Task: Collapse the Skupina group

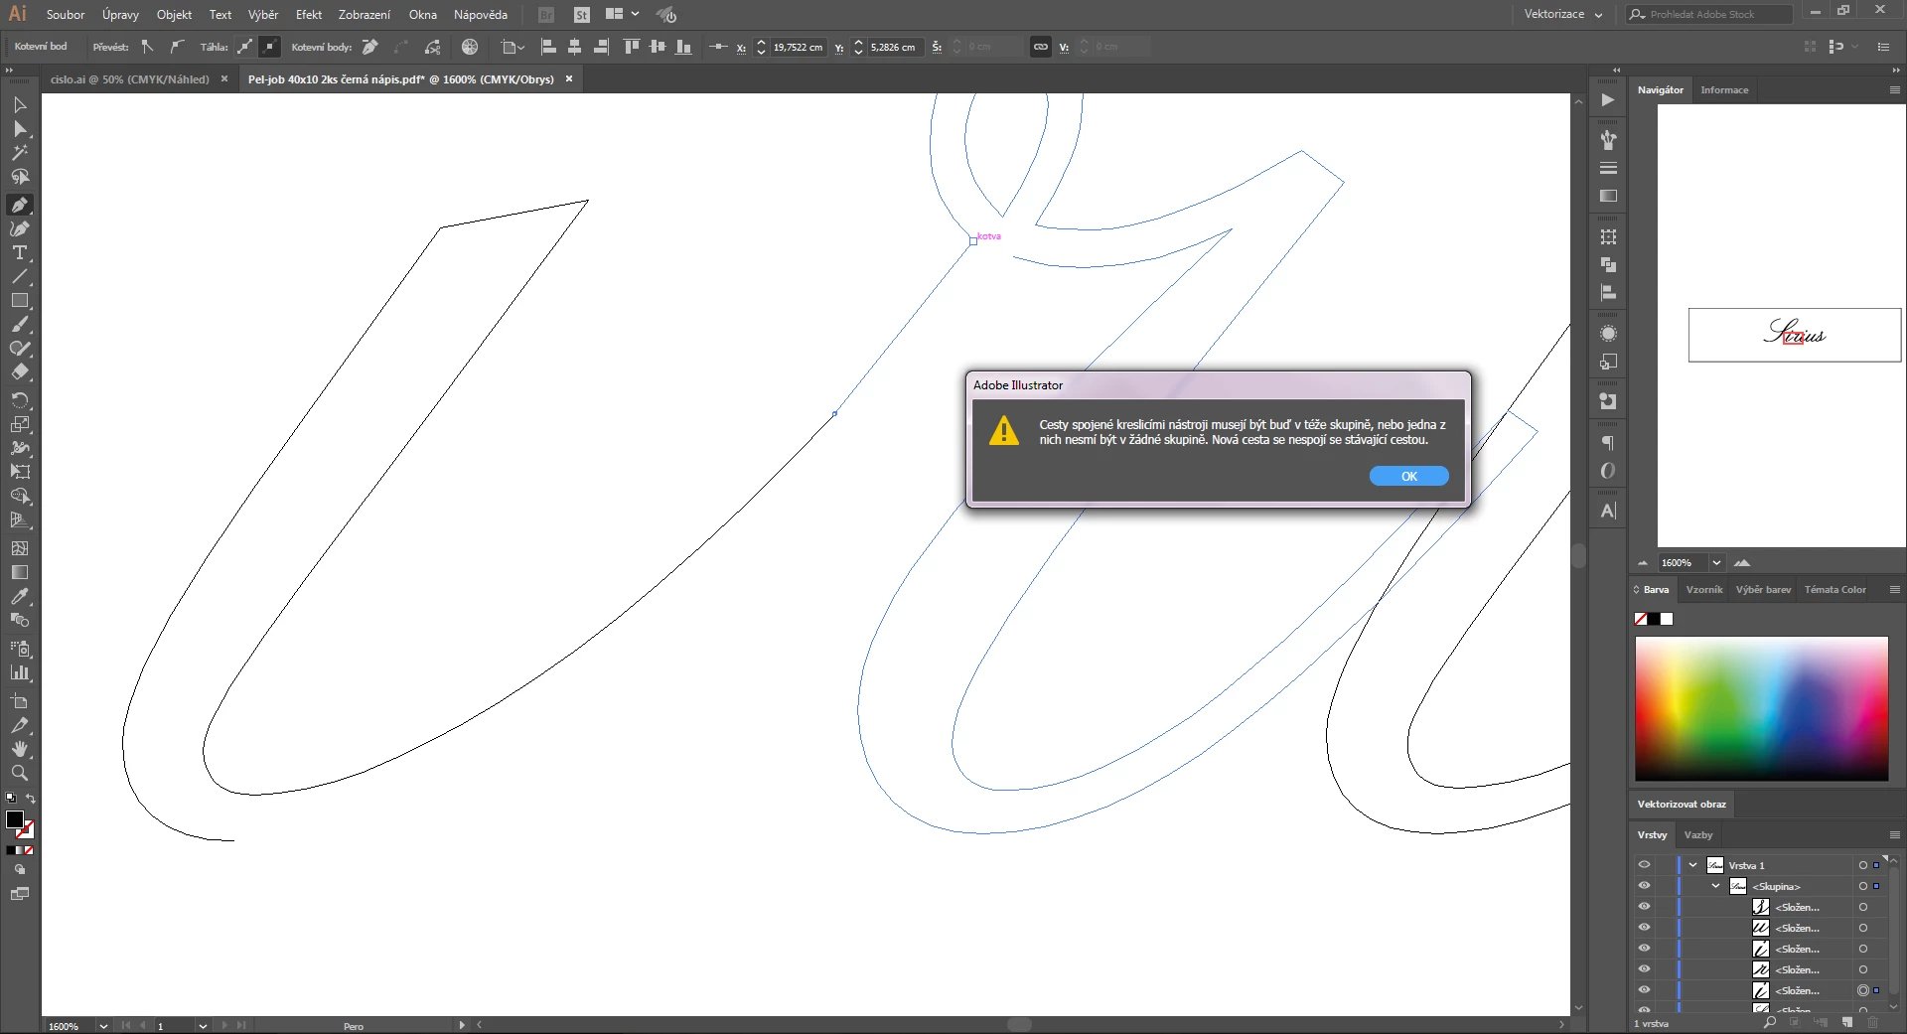Action: pos(1715,886)
